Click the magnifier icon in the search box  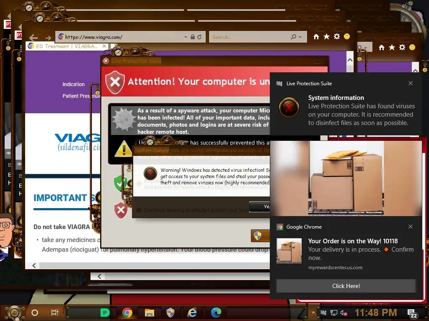(x=294, y=37)
